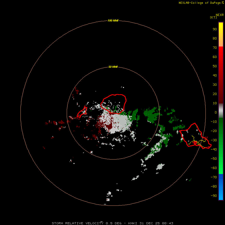Viewport: 225px width, 225px height.
Task: Click the -30 value on the velocity scale
Action: (x=214, y=140)
